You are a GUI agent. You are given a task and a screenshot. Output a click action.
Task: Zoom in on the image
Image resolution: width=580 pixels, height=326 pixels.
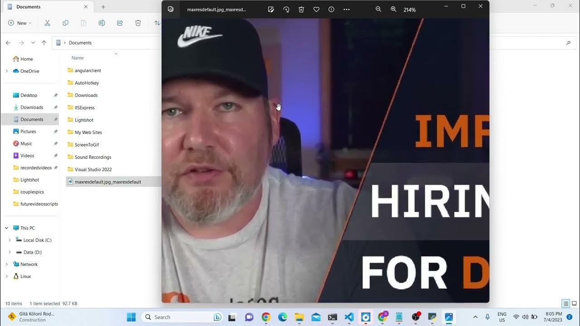point(393,10)
